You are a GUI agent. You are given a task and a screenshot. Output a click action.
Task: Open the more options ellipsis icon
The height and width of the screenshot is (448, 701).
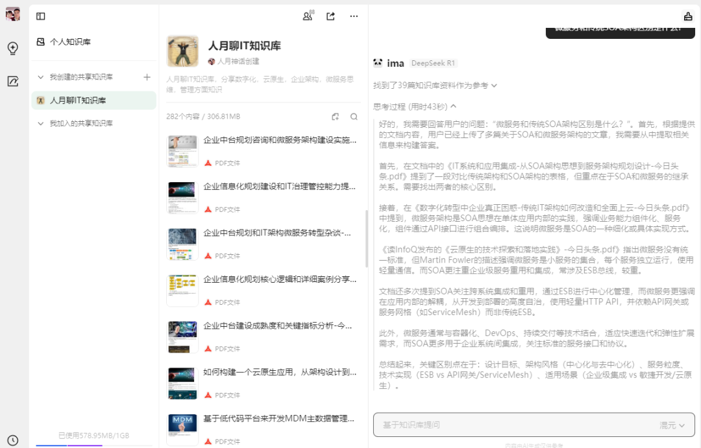(354, 16)
